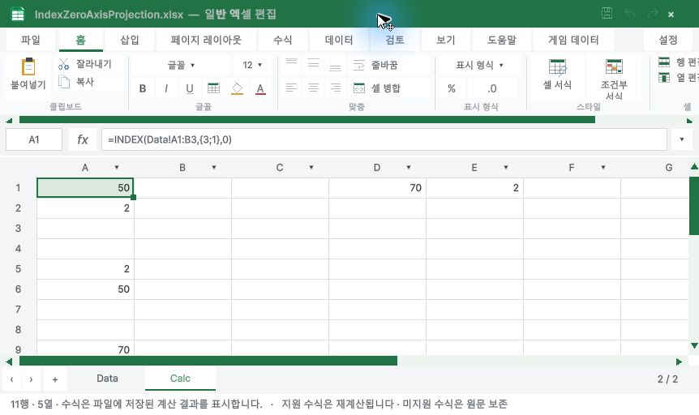Open column B filter dropdown

pyautogui.click(x=214, y=168)
